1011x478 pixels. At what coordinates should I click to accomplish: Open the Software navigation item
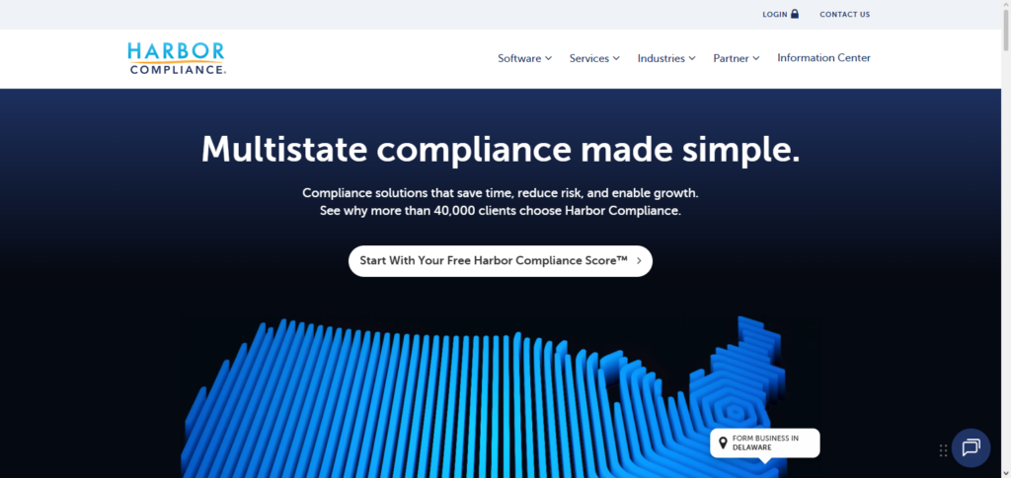click(x=525, y=58)
